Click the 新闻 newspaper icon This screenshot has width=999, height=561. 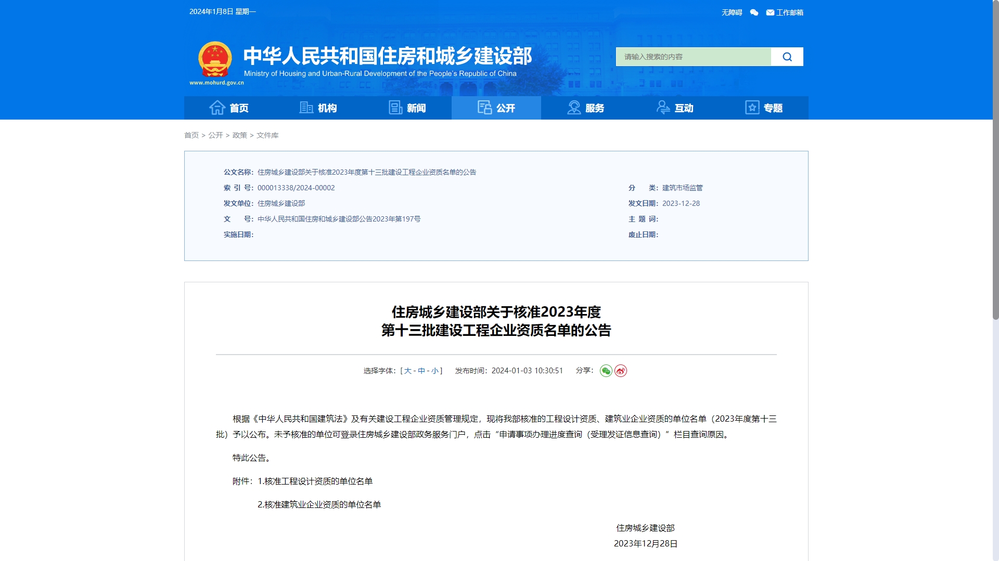(395, 108)
